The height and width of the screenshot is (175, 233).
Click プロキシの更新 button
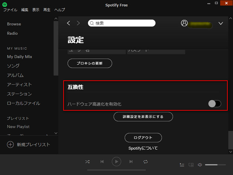tap(90, 63)
